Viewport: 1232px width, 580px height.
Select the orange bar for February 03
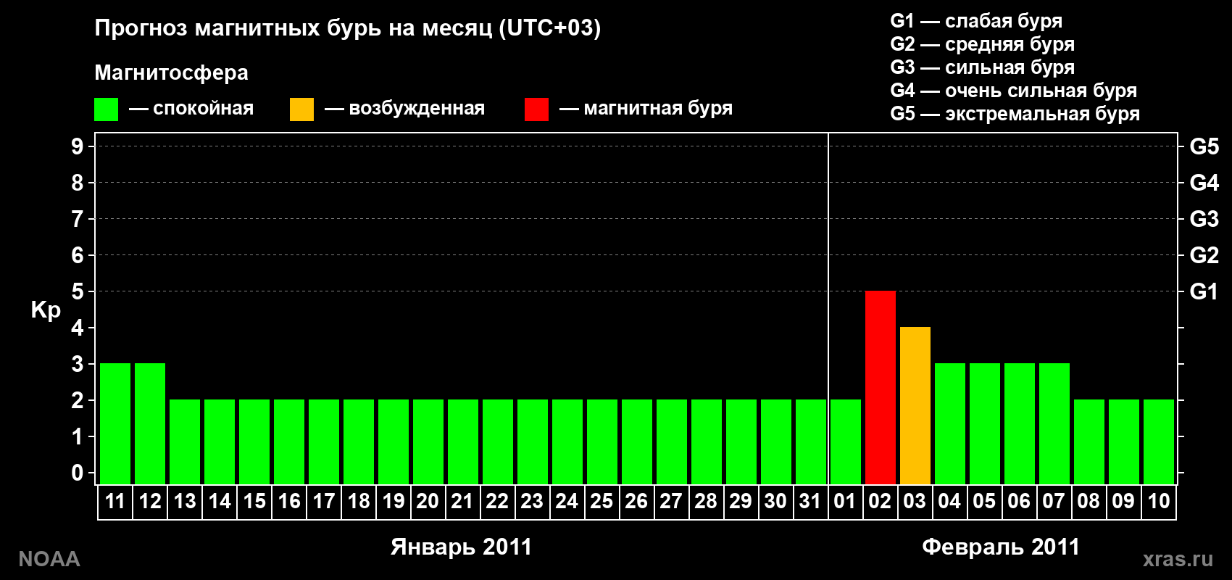pos(915,405)
